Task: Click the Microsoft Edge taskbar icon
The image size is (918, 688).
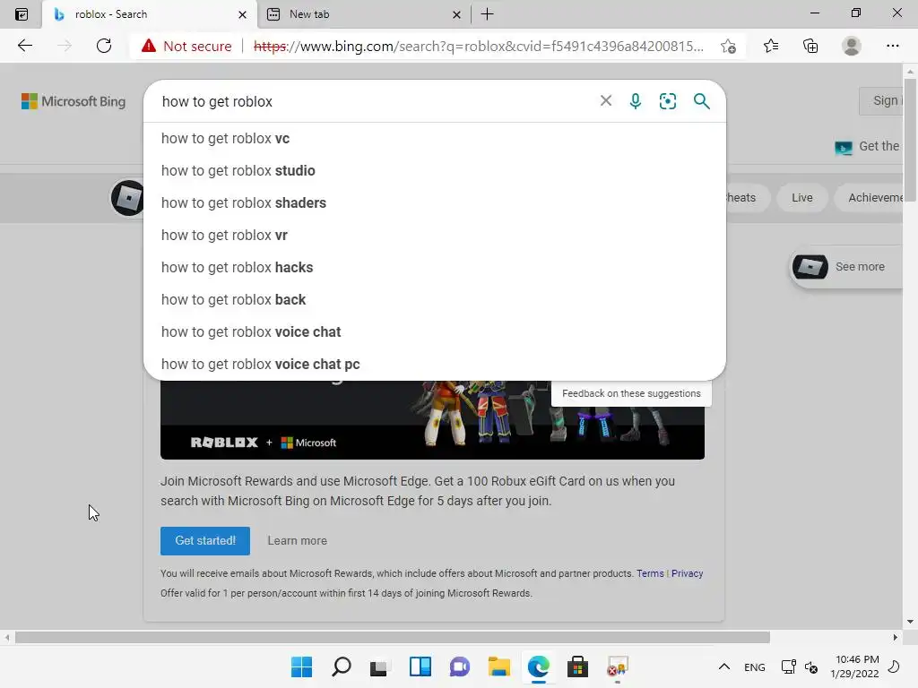Action: 538,666
